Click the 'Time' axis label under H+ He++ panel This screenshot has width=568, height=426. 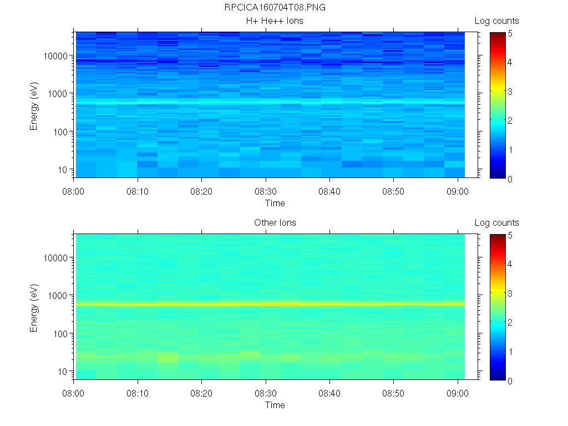click(275, 203)
